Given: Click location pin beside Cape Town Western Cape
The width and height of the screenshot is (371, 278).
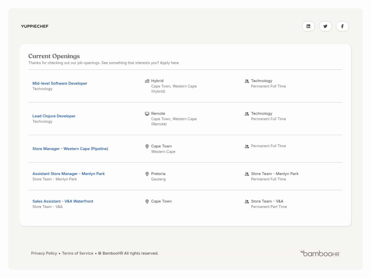Looking at the screenshot, I should pyautogui.click(x=147, y=146).
